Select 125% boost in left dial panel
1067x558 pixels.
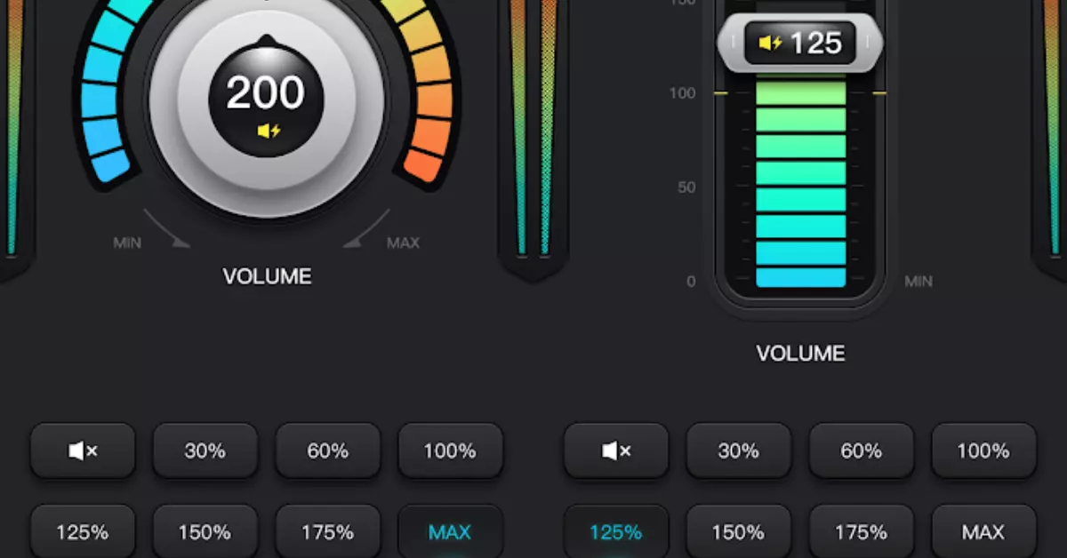tap(83, 531)
